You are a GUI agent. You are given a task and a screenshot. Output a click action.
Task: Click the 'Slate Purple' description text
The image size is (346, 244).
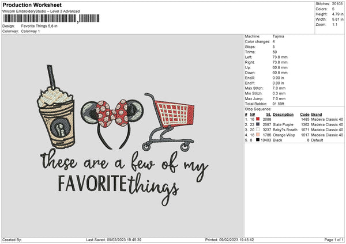(x=283, y=125)
